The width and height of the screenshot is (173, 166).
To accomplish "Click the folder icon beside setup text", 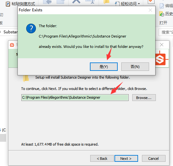I will pos(26,79).
